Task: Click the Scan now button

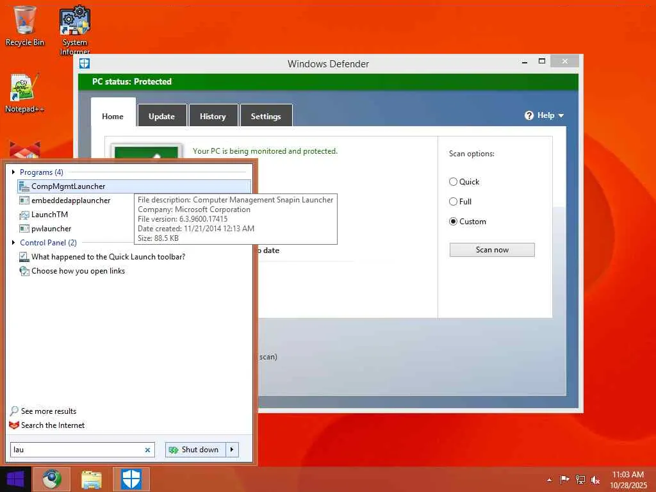Action: pos(492,250)
